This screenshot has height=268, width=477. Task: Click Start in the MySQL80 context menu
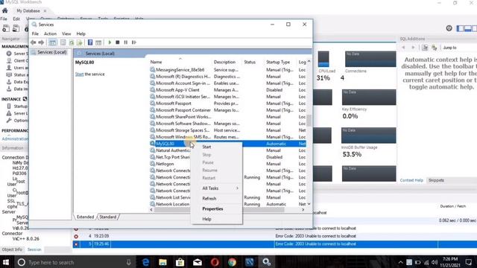coord(206,147)
